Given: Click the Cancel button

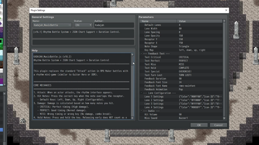Looking at the screenshot, I should click(x=218, y=125).
